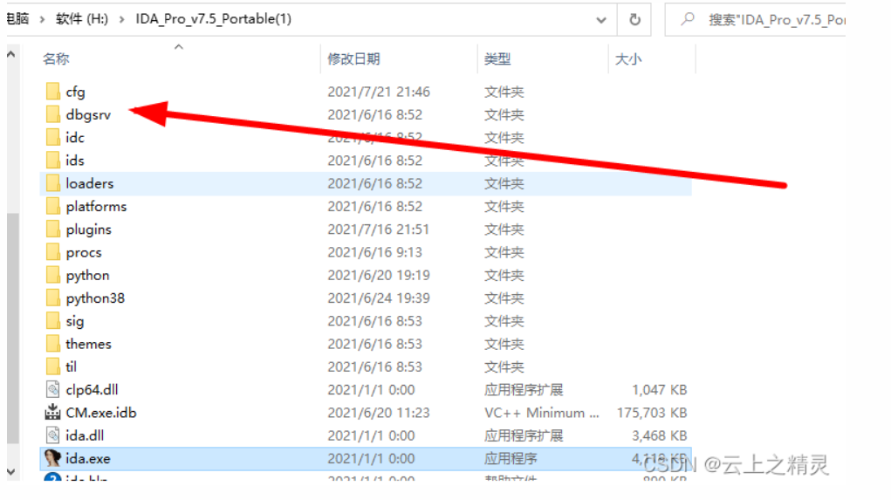Screen dimensions: 891x500
Task: Click the refresh button beside address bar
Action: coord(634,20)
